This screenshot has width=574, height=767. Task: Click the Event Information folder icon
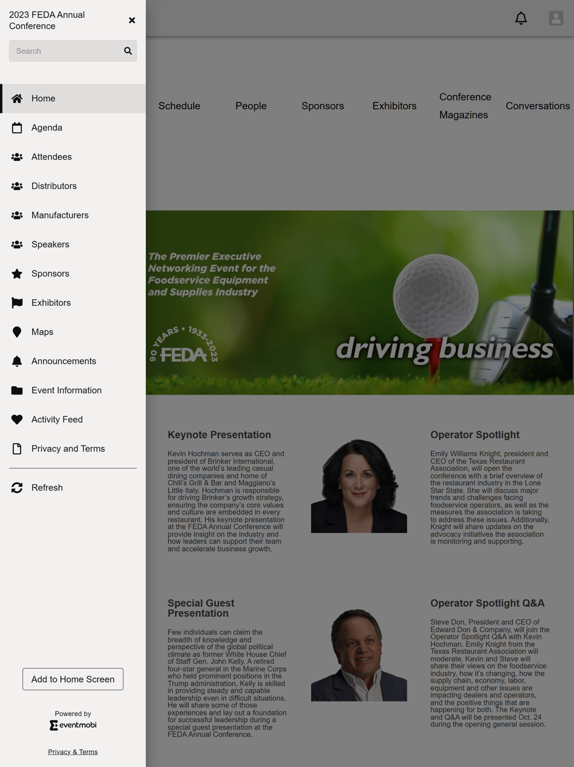click(17, 390)
